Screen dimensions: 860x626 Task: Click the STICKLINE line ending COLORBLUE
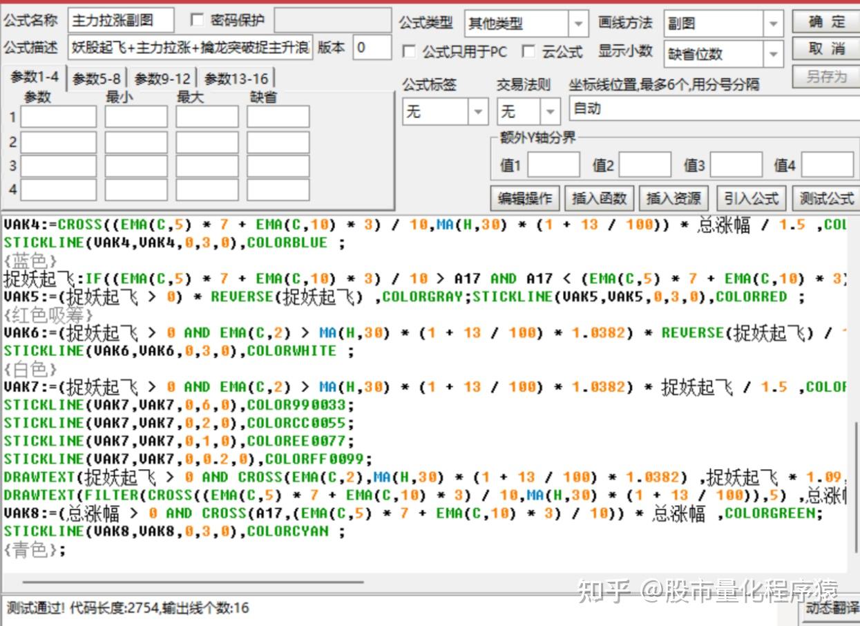[174, 243]
